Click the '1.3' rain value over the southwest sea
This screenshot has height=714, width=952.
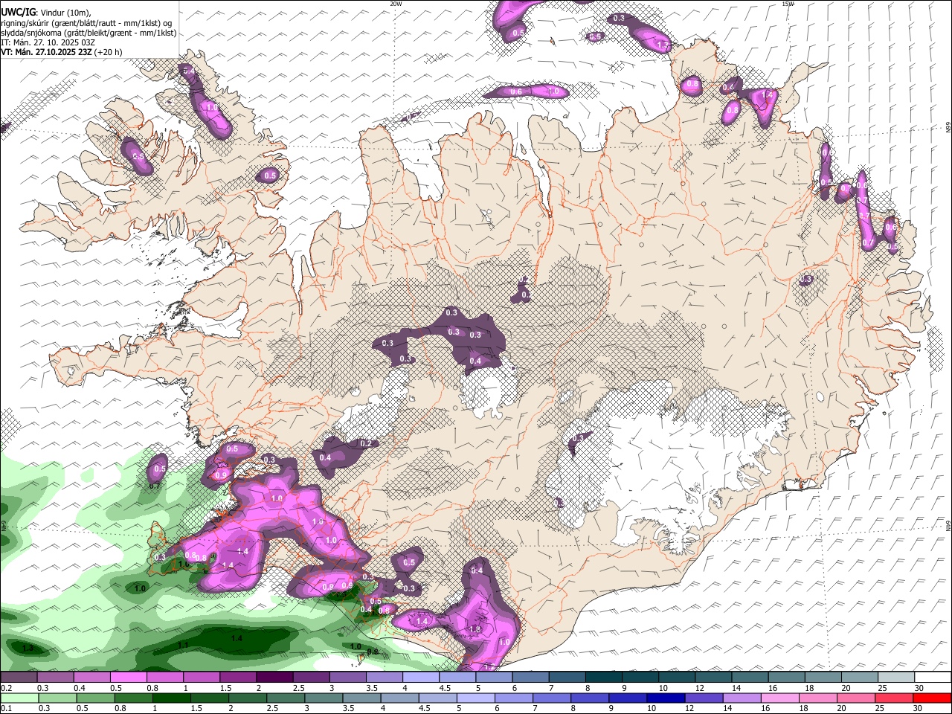[x=28, y=649]
